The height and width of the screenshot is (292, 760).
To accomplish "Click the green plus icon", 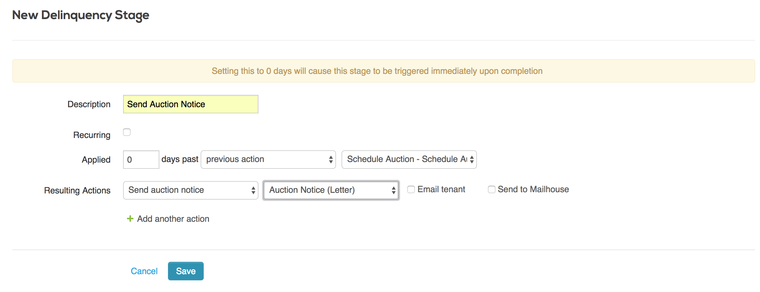I will point(130,219).
